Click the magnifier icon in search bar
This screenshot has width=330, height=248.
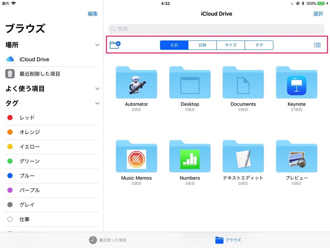113,29
